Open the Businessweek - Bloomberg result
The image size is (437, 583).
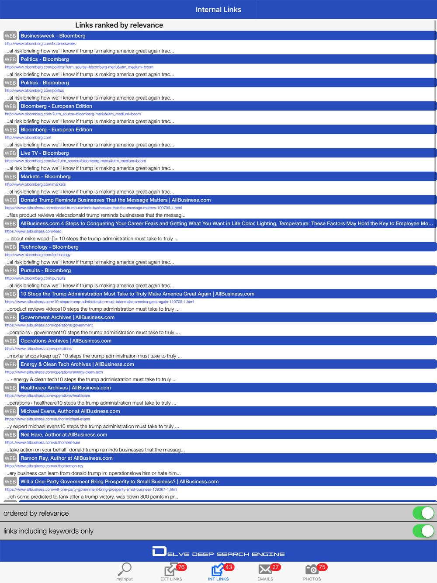[x=228, y=36]
